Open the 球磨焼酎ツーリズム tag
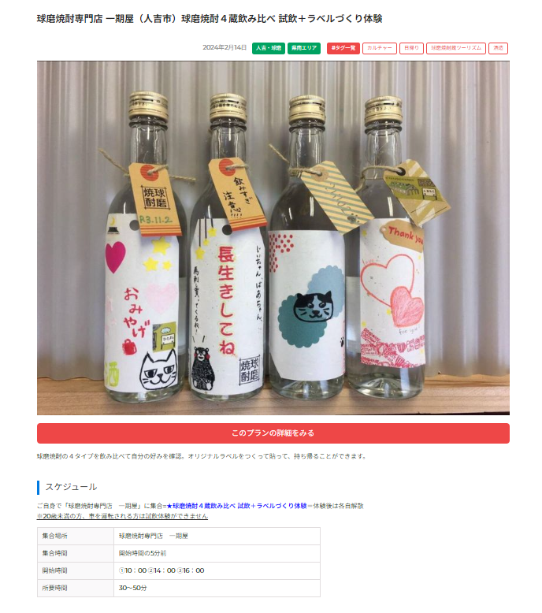 [455, 48]
